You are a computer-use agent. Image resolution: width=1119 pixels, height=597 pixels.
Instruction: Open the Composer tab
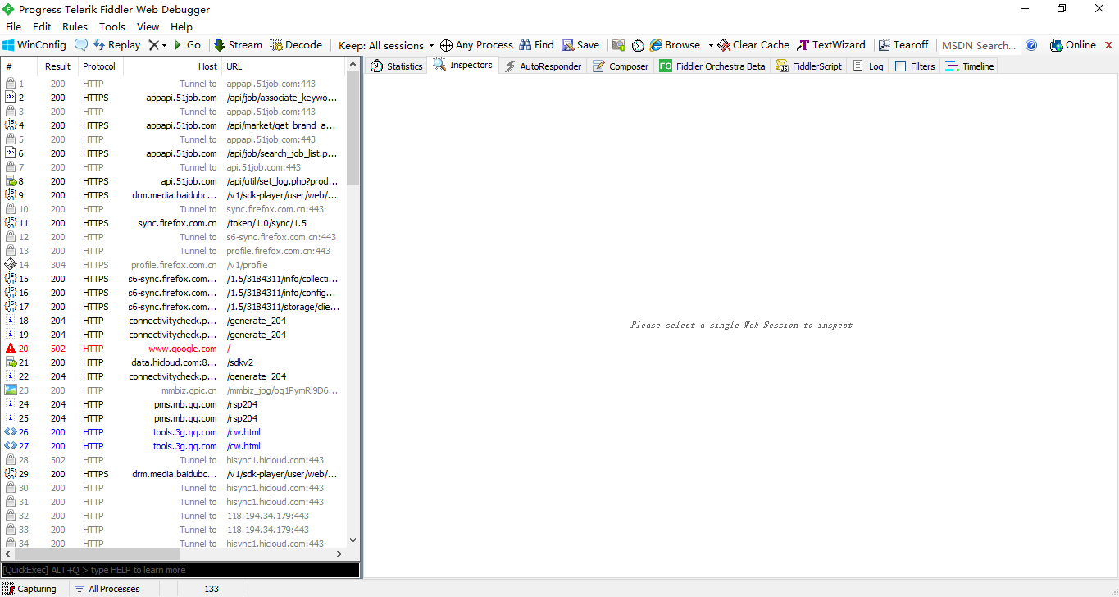coord(620,66)
